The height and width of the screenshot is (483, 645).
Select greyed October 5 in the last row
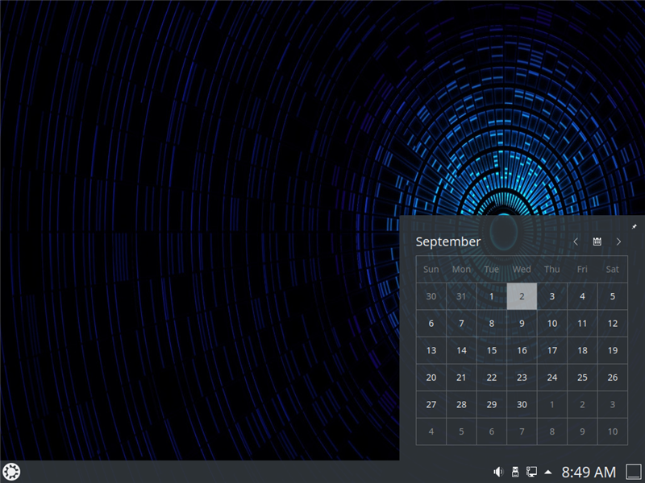click(x=461, y=431)
